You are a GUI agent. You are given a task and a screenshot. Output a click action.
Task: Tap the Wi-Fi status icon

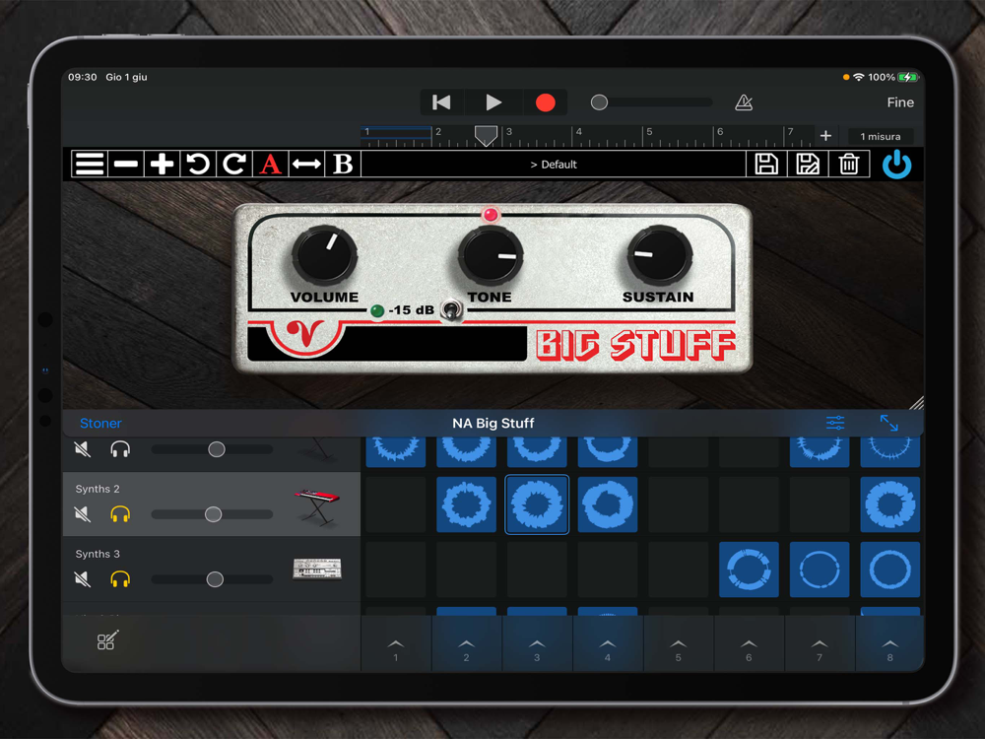858,77
